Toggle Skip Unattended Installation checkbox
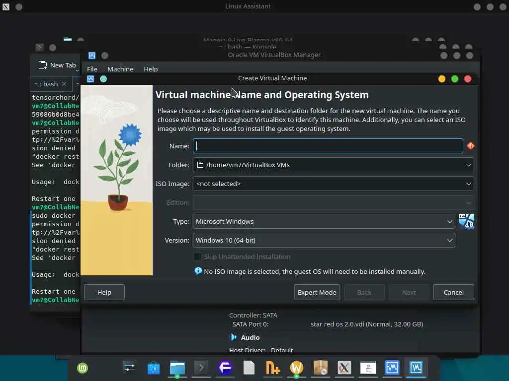 point(197,256)
